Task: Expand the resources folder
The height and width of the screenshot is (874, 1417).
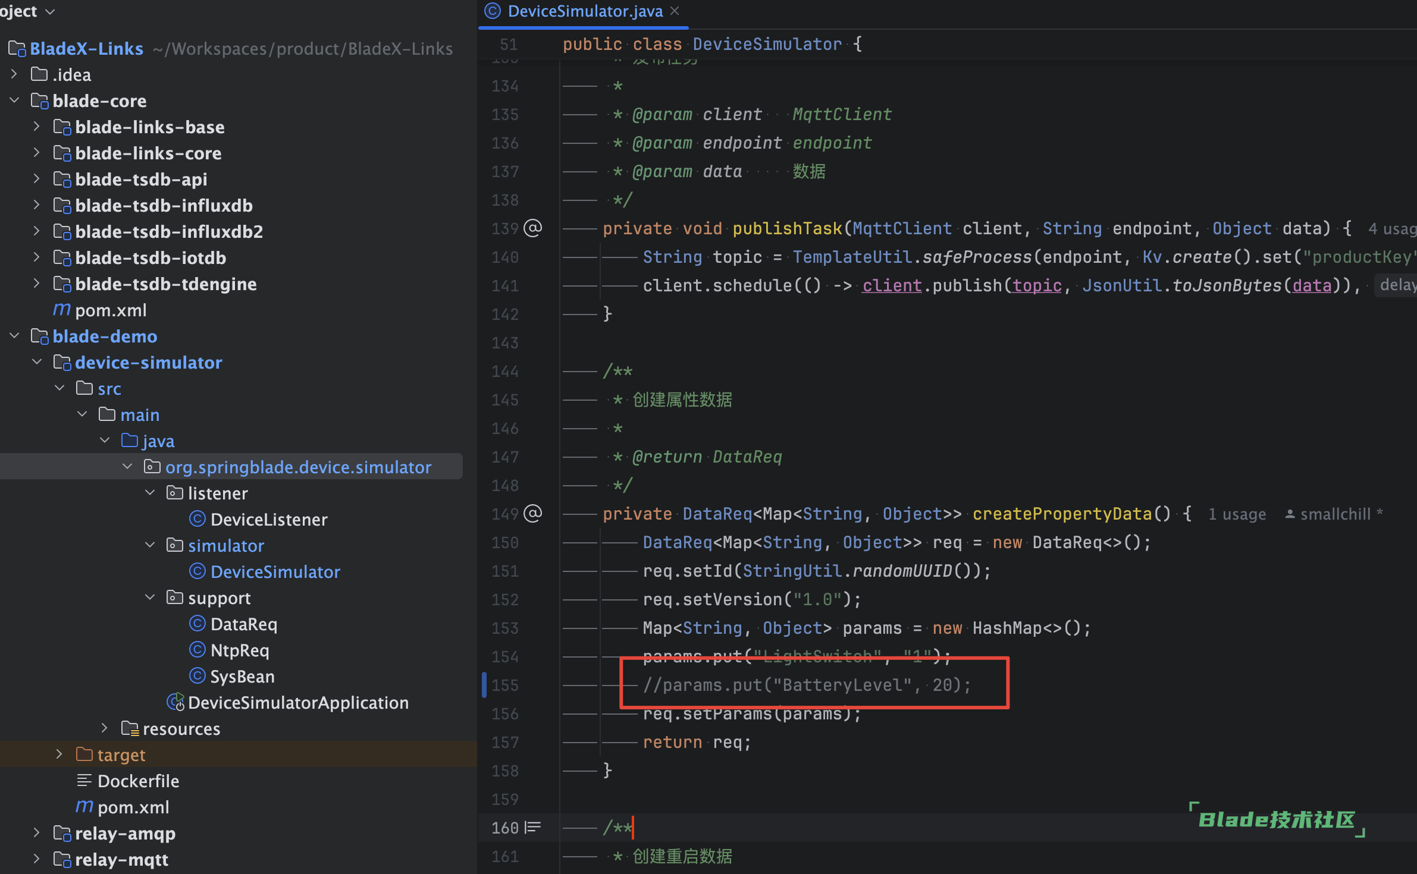Action: point(105,728)
